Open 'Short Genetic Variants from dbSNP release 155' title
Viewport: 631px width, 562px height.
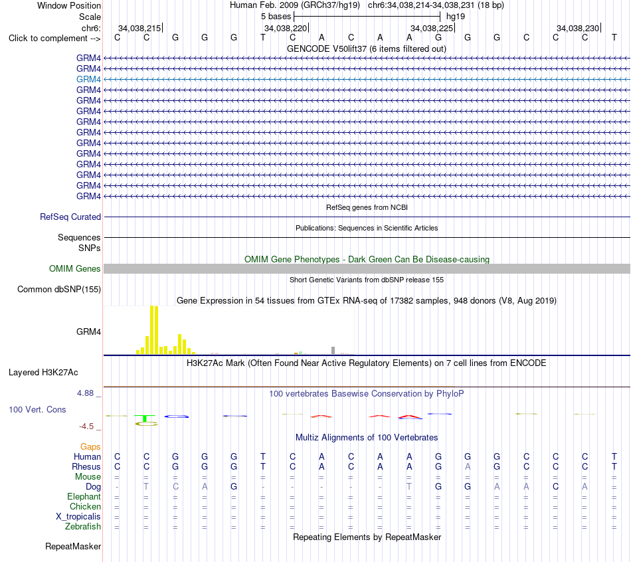tap(367, 280)
